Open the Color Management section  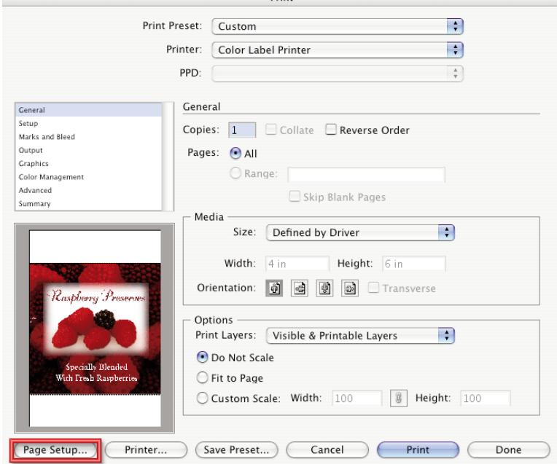(x=51, y=176)
